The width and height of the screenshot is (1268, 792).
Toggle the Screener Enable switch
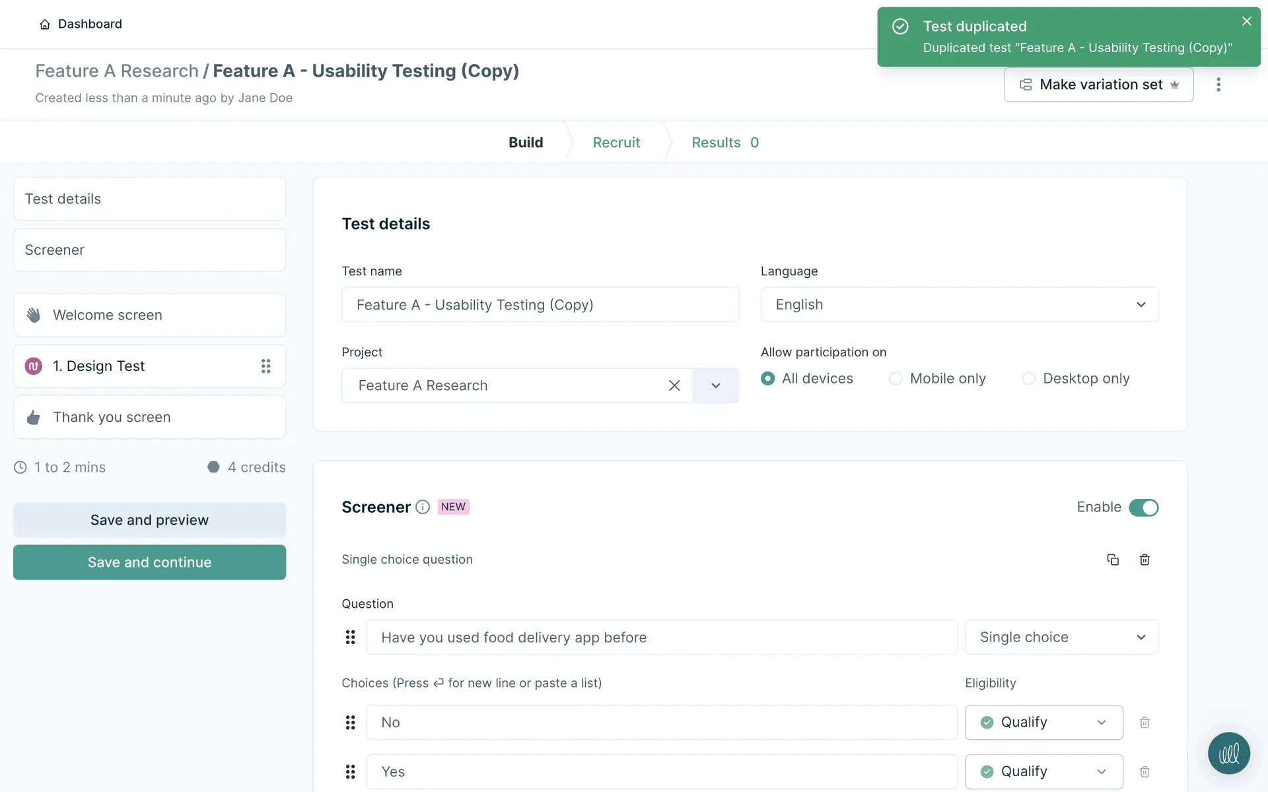[x=1143, y=508]
